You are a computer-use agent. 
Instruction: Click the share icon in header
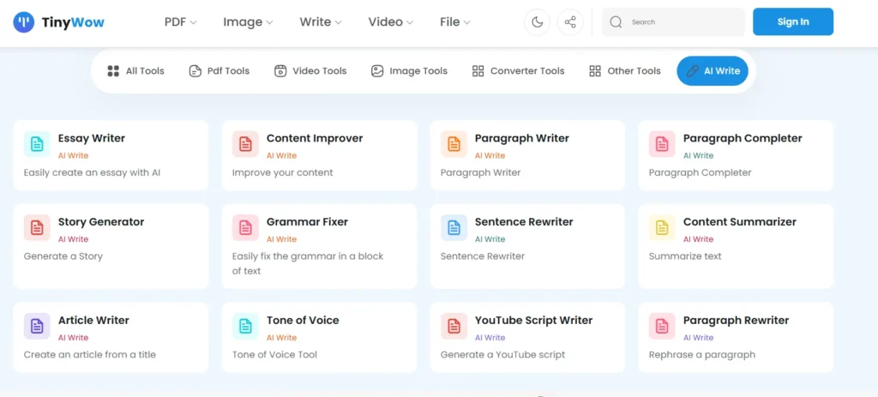coord(570,22)
